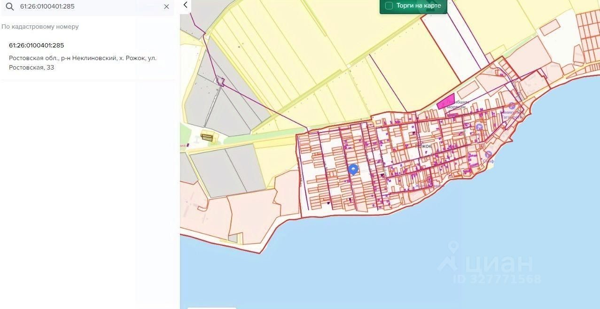Click the 'Рожок' village label on the map
The width and height of the screenshot is (600, 309).
(424, 146)
